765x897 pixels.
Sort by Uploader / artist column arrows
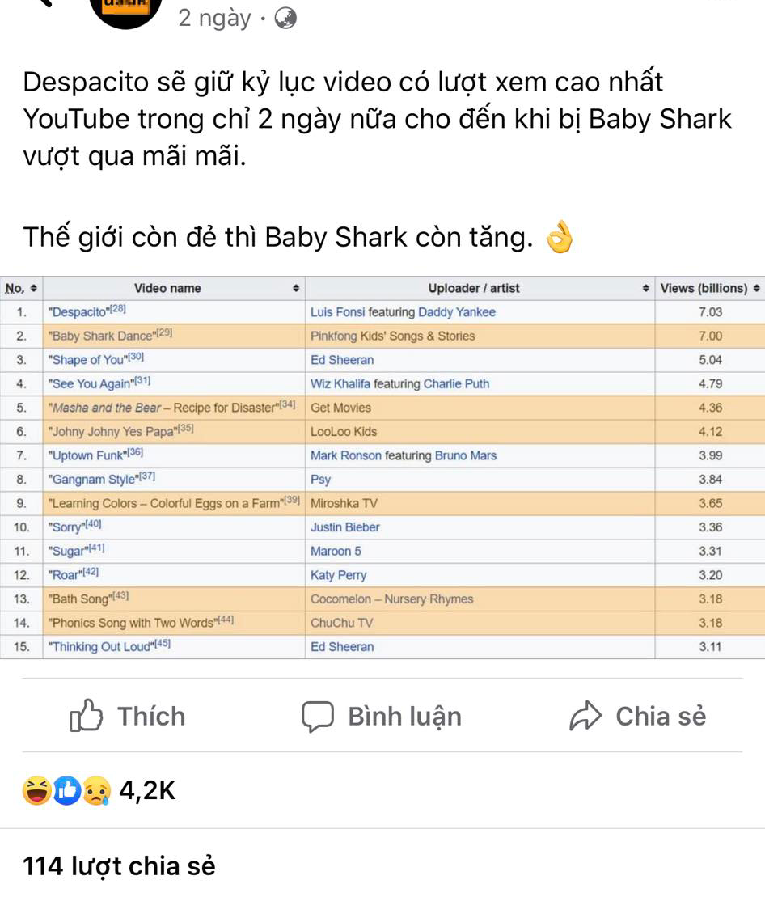pos(645,288)
